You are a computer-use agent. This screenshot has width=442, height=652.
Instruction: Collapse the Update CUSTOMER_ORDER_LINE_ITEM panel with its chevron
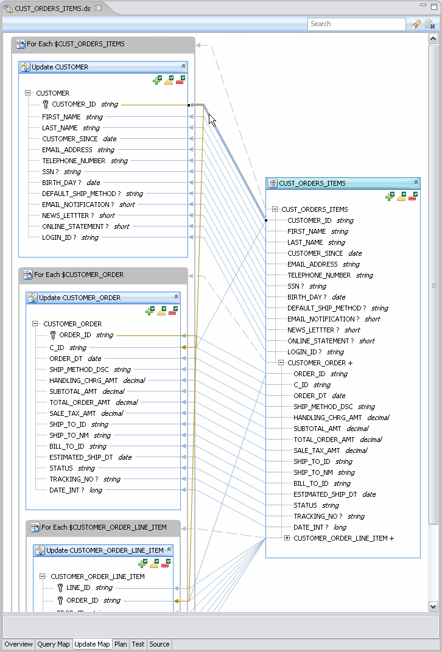point(169,550)
